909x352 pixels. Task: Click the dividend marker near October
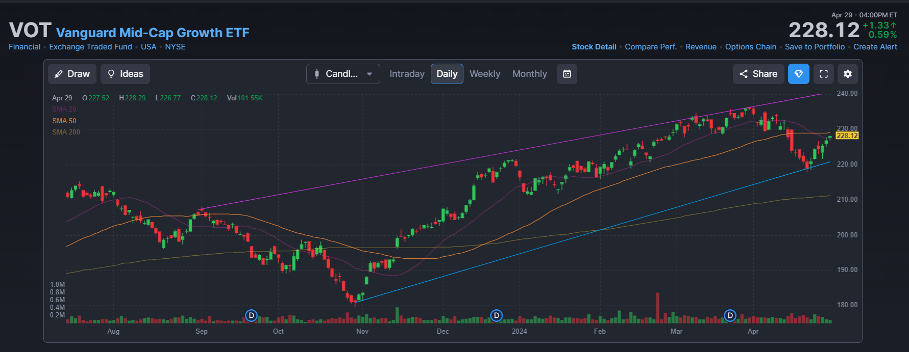click(x=251, y=316)
